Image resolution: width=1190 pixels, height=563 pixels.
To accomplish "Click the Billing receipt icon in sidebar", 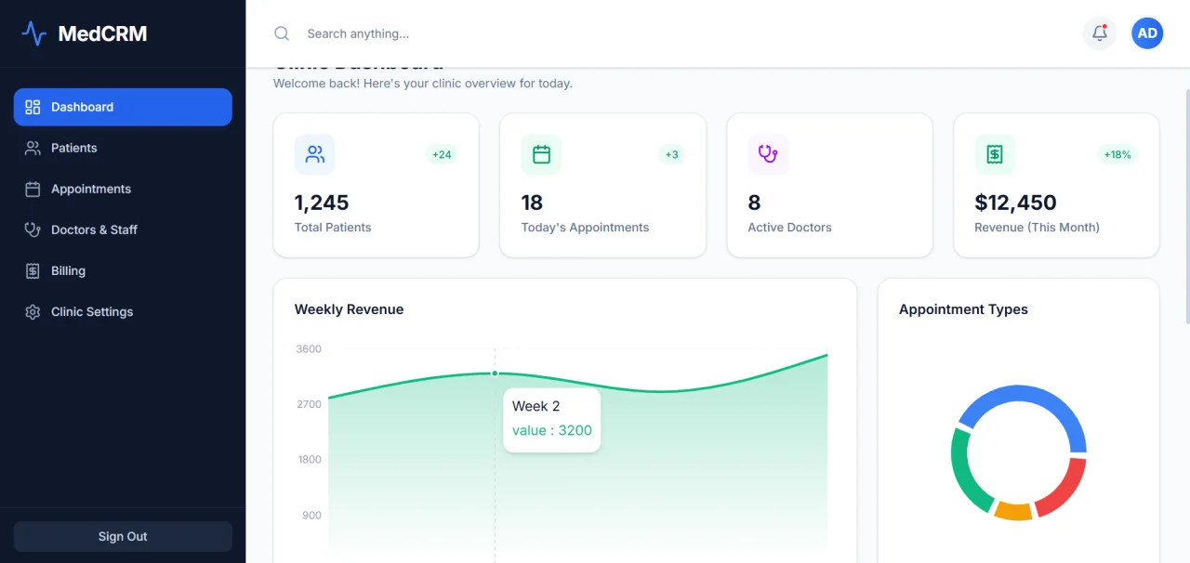I will point(33,270).
